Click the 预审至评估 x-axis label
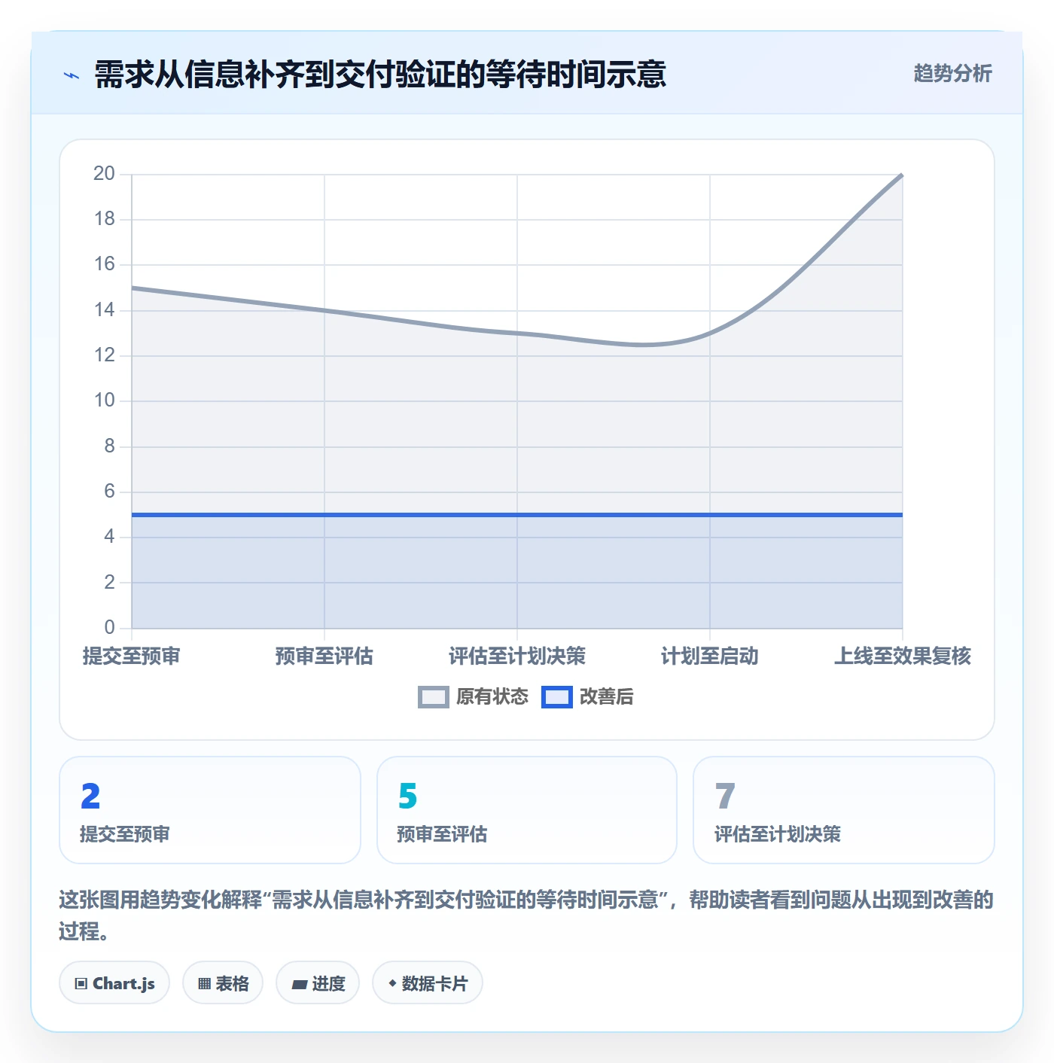Image resolution: width=1054 pixels, height=1063 pixels. click(324, 656)
